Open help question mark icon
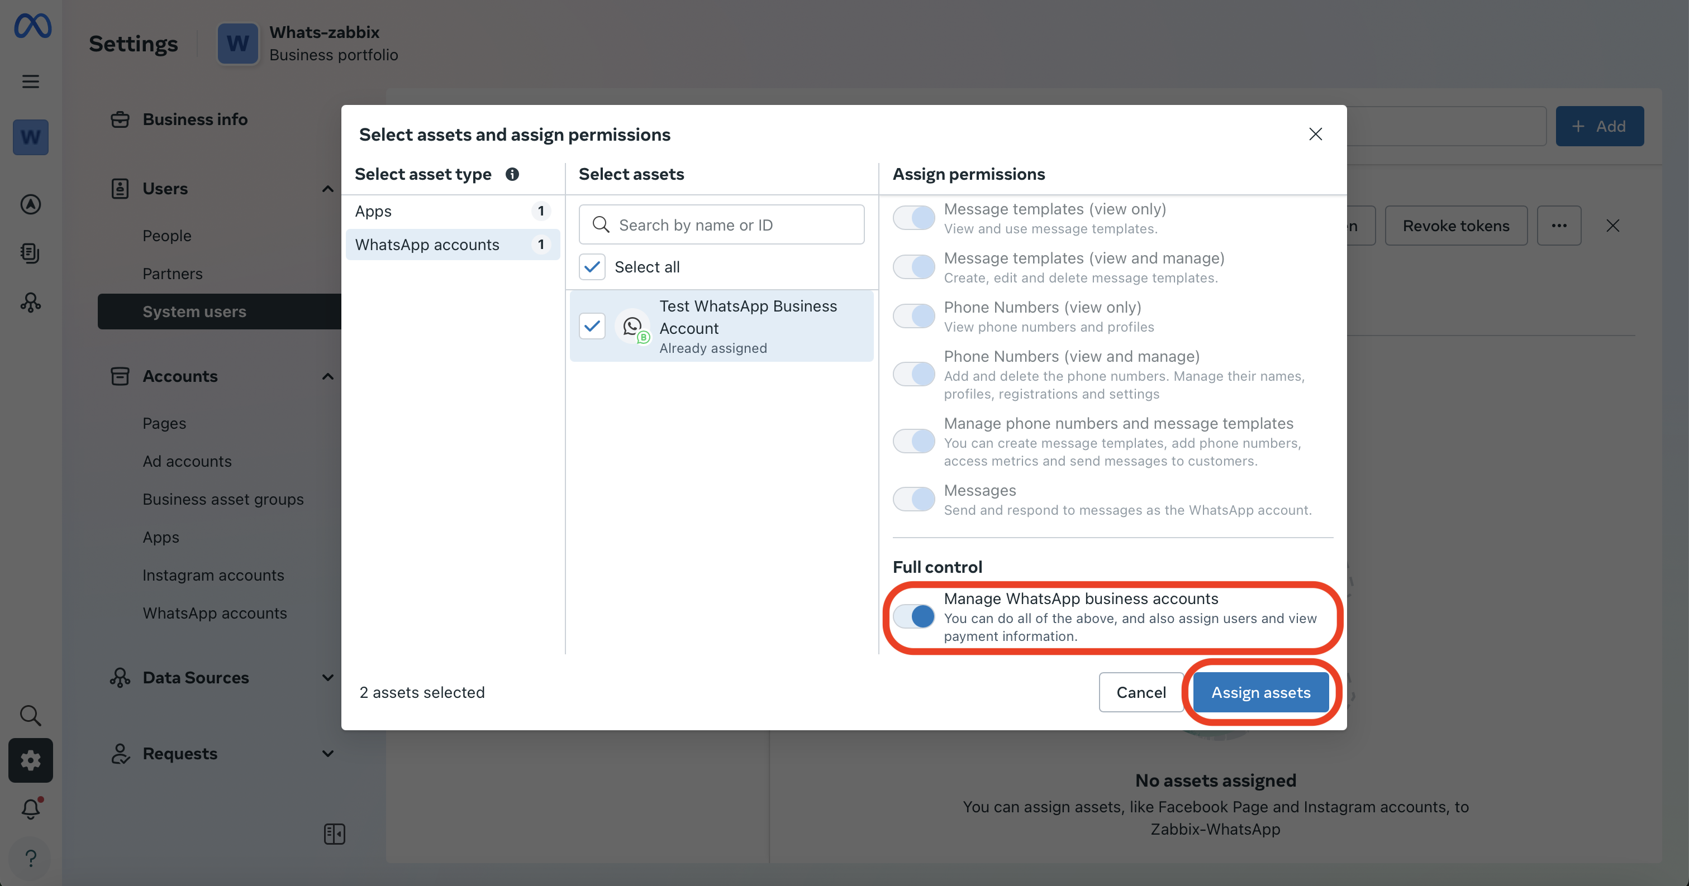 31,858
